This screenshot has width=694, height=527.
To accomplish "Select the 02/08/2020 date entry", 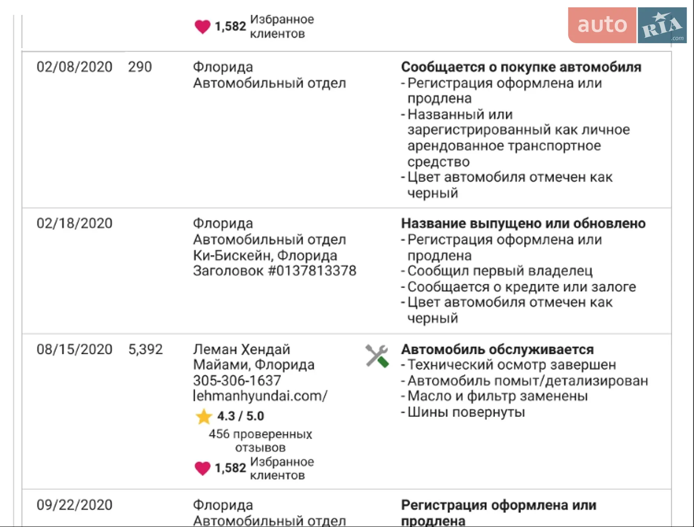I will pyautogui.click(x=74, y=67).
